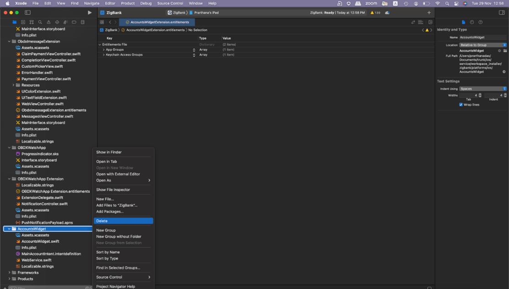Select the AccountsWidgetExtension.entitlements editor tab
This screenshot has width=509, height=289.
pyautogui.click(x=157, y=22)
